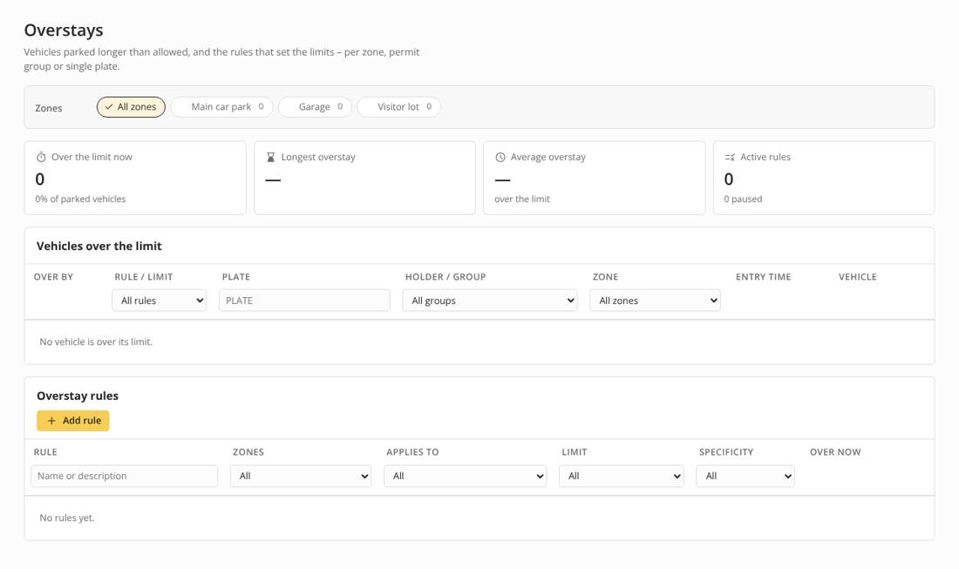Click the VEHICLE column header
This screenshot has width=959, height=569.
(x=858, y=277)
